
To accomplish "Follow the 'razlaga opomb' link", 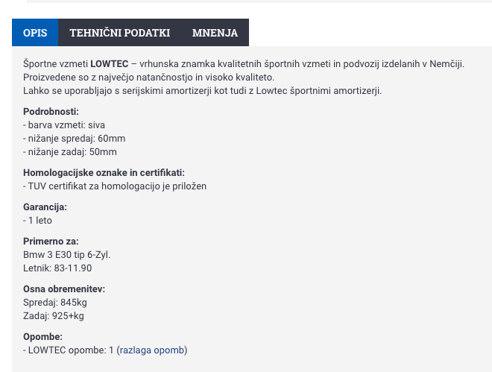I will [x=152, y=350].
